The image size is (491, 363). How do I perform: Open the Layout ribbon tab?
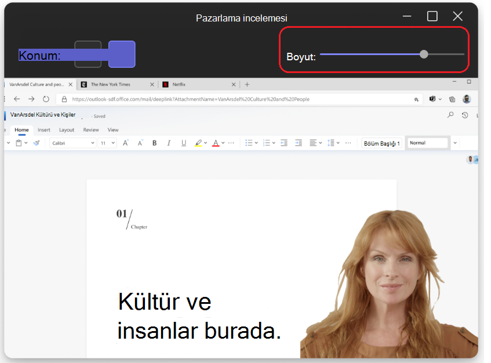coord(67,130)
